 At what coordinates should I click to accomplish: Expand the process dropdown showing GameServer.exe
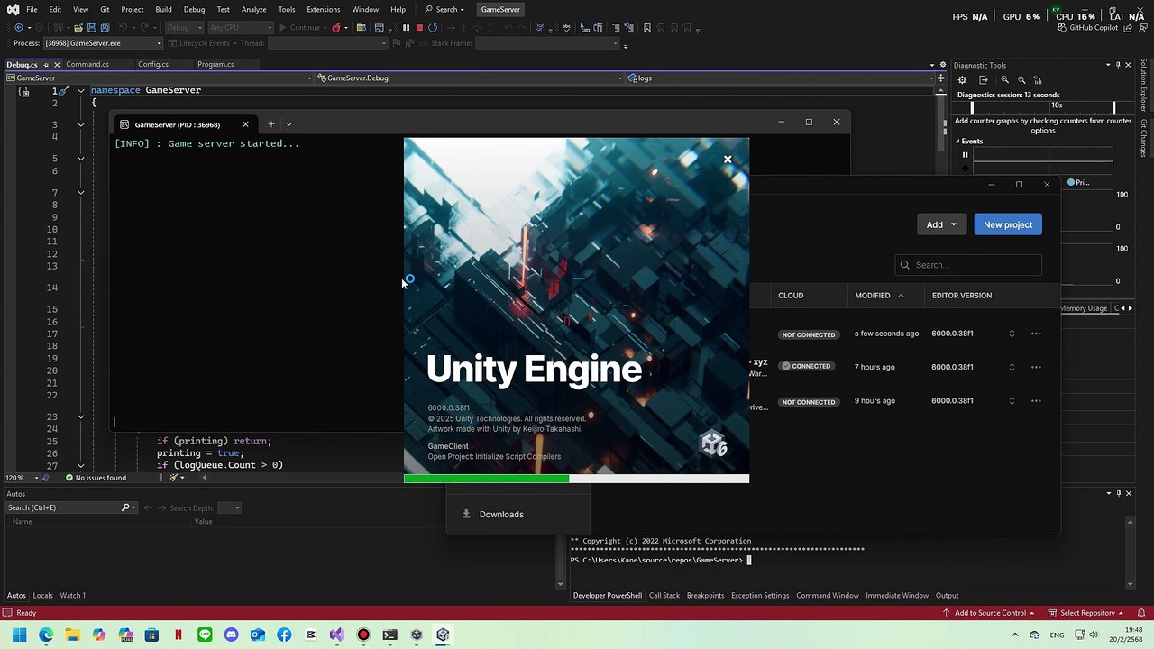160,43
